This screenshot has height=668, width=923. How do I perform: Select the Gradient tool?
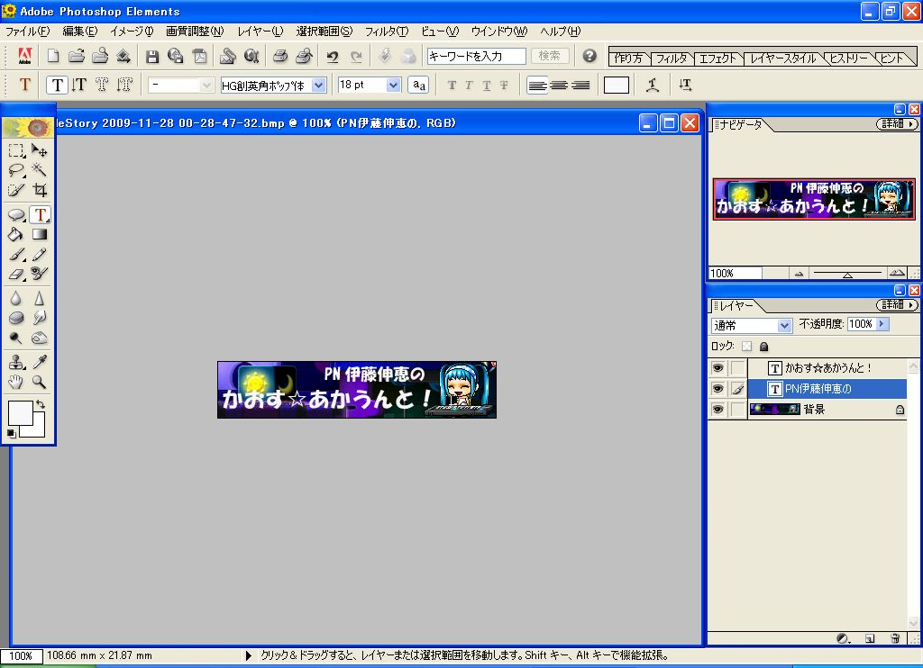pos(40,234)
